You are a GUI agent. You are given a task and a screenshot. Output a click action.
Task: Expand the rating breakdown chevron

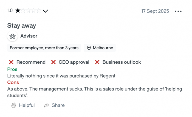pos(46,11)
